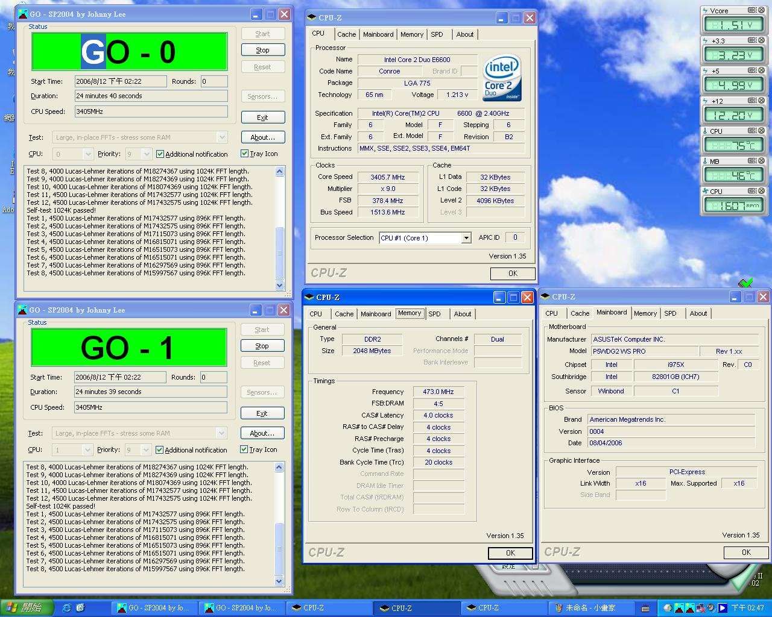Close the CPU fan RPM widget
Image resolution: width=772 pixels, height=617 pixels.
click(x=761, y=191)
